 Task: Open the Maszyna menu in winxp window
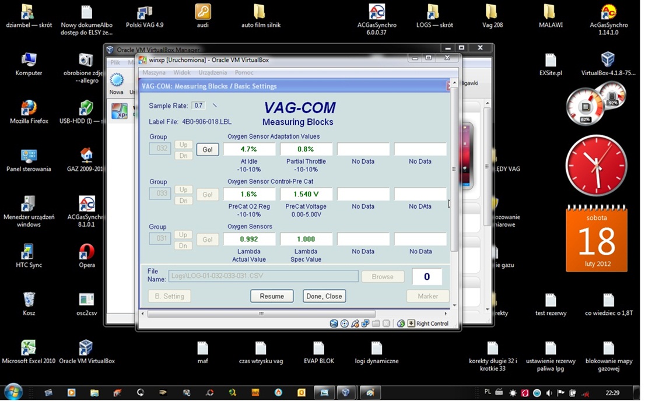[154, 72]
